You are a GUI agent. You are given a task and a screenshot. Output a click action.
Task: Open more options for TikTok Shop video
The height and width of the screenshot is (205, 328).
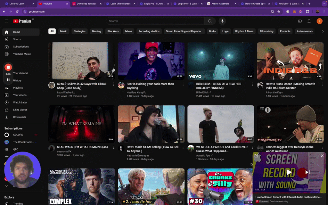(113, 84)
